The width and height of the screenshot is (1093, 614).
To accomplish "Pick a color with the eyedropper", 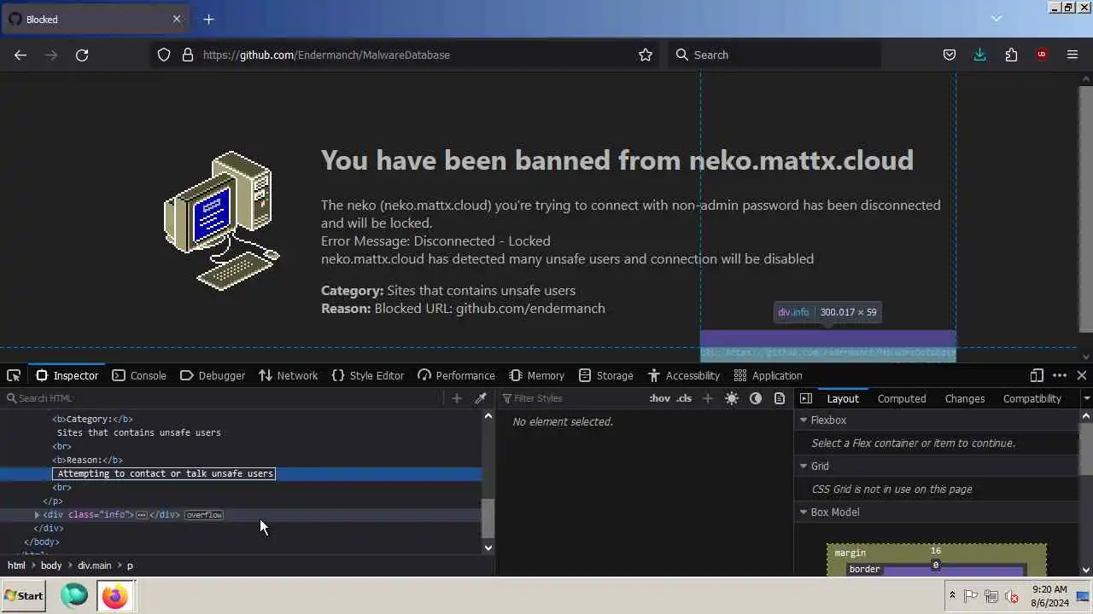I will tap(481, 398).
